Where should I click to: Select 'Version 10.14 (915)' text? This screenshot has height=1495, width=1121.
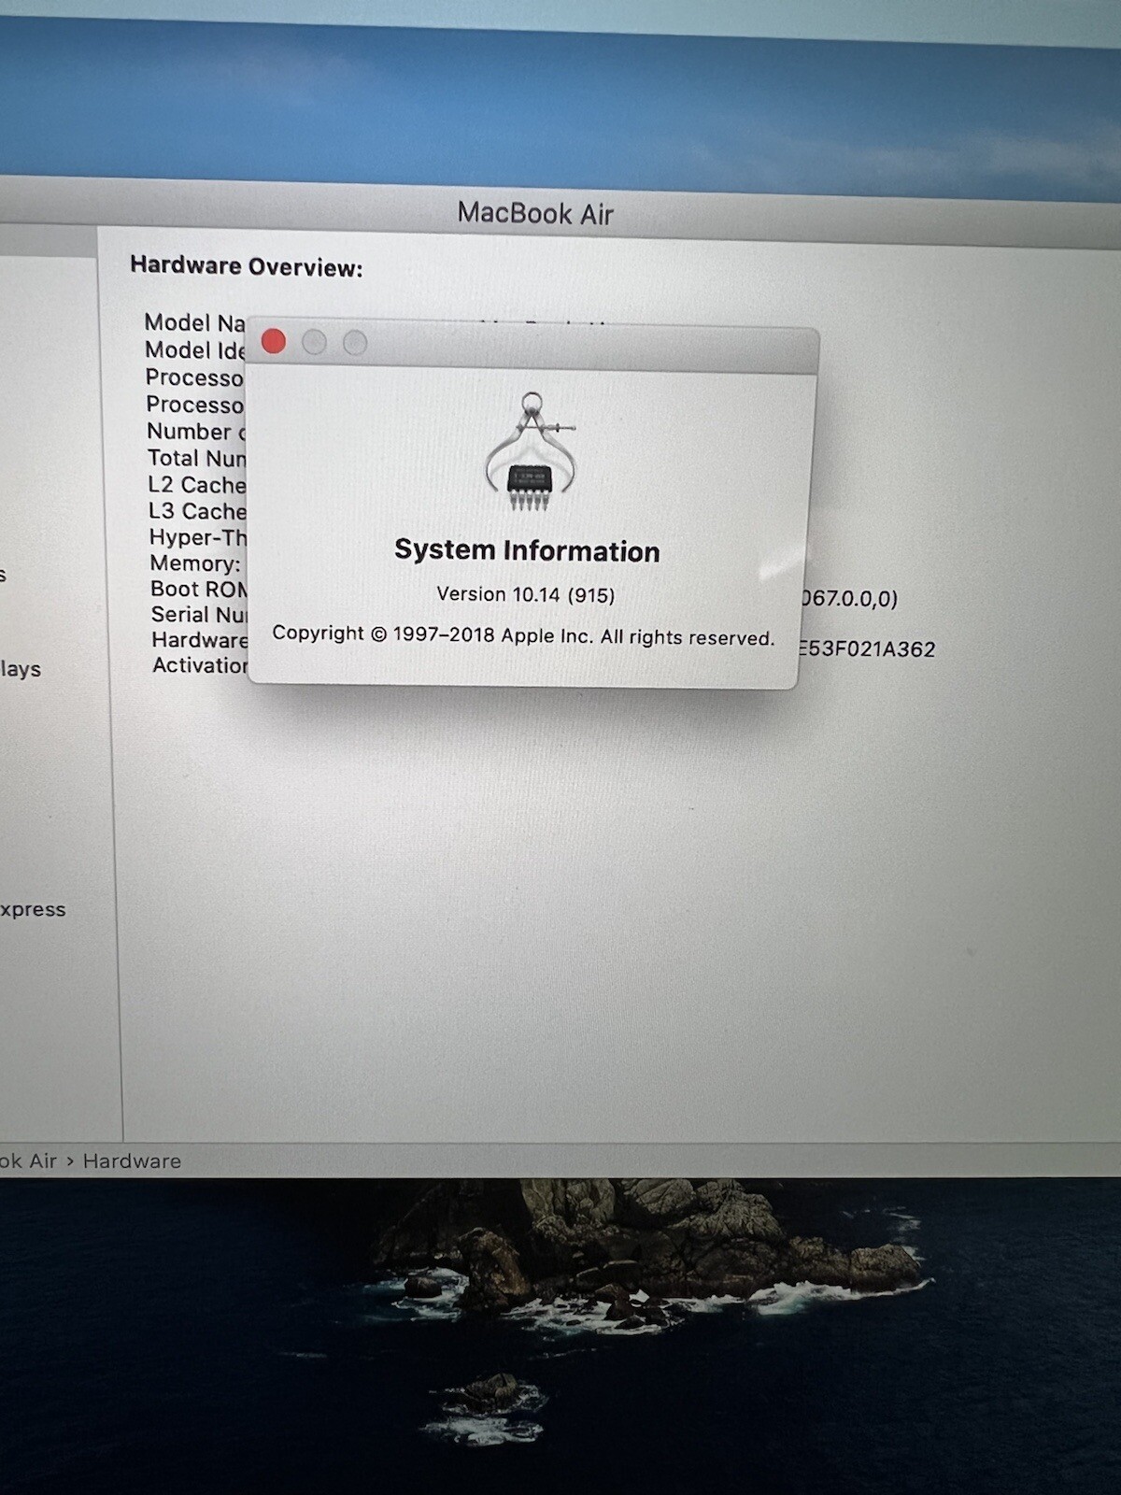point(526,594)
